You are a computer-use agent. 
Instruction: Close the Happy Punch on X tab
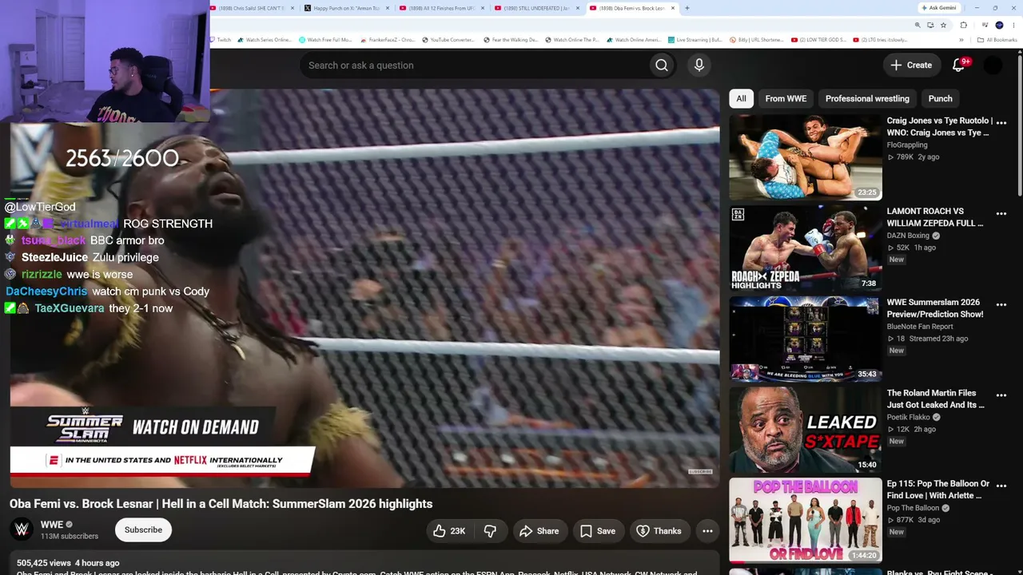click(x=388, y=8)
